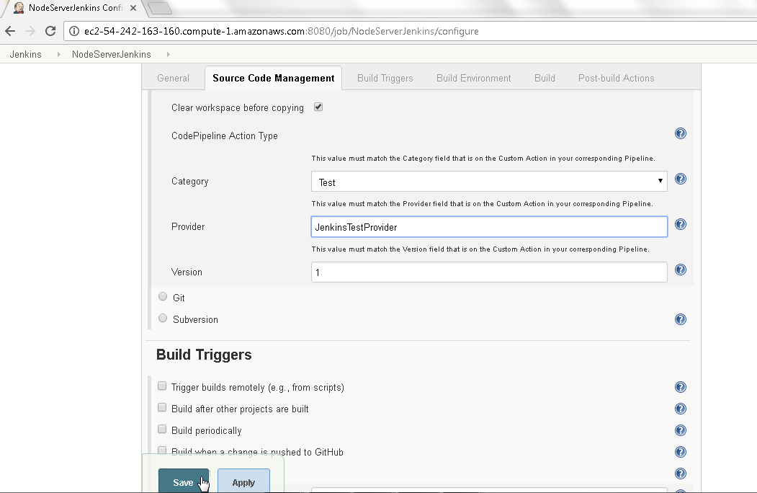Expand breadcrumb arrow after NodeServerJenkins

click(x=168, y=55)
